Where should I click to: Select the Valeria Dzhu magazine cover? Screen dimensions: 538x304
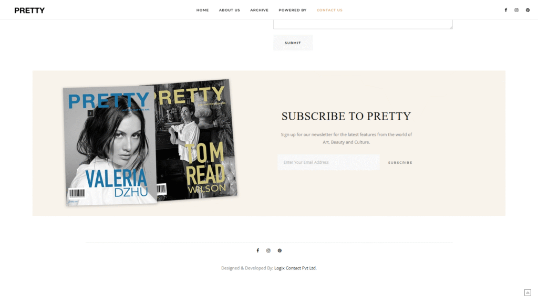[110, 145]
